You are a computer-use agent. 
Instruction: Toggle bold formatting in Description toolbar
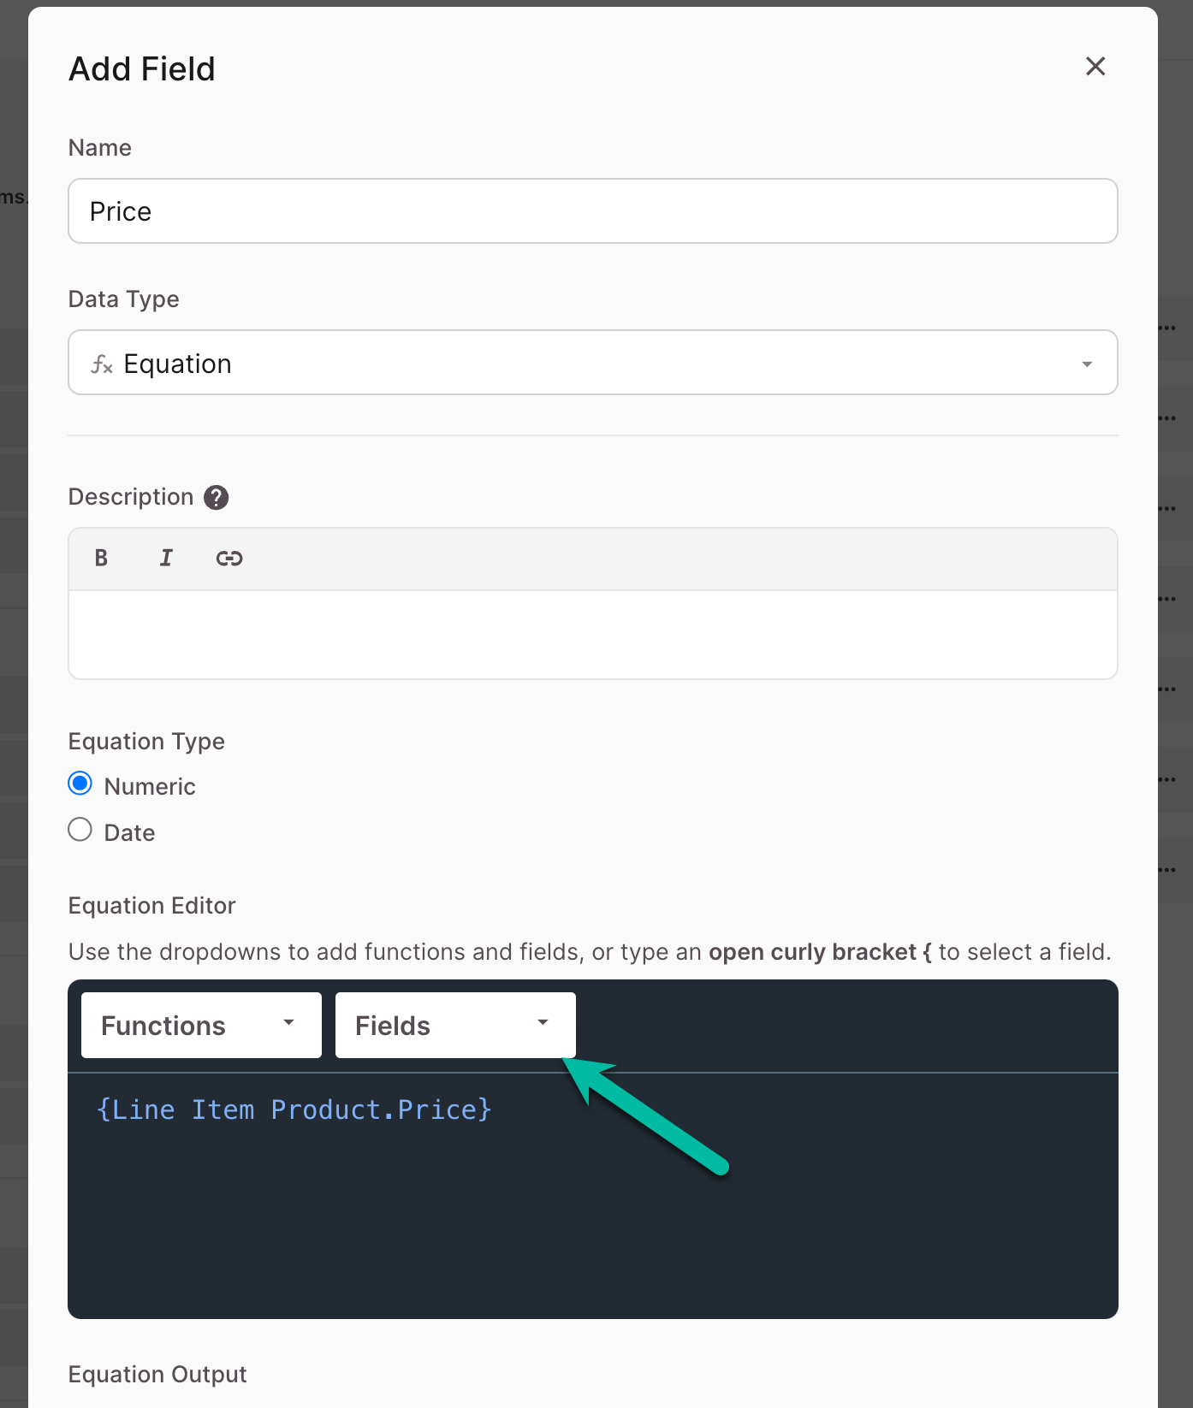point(101,559)
